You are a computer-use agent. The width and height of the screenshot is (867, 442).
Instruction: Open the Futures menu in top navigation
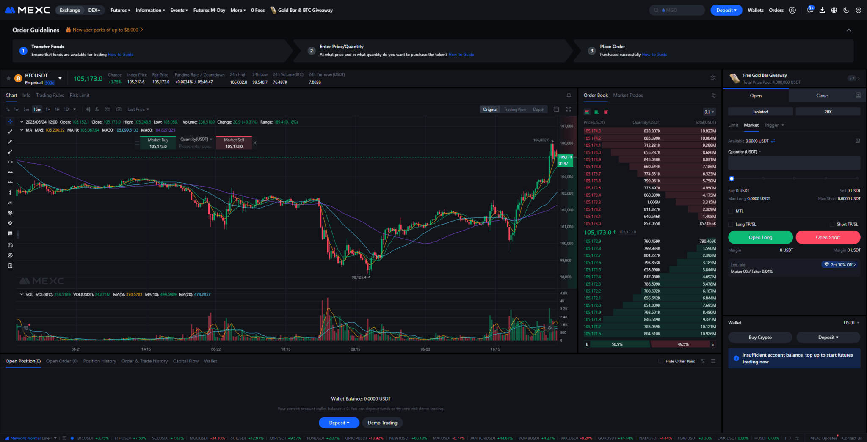coord(119,10)
